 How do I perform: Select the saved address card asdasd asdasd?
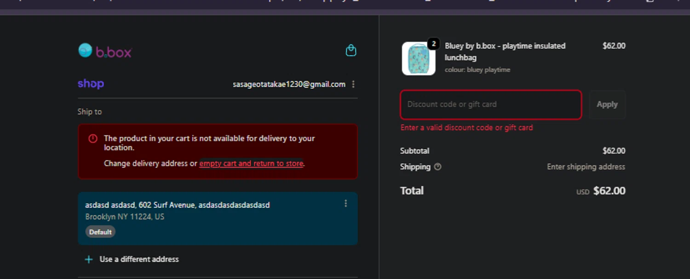tap(218, 218)
